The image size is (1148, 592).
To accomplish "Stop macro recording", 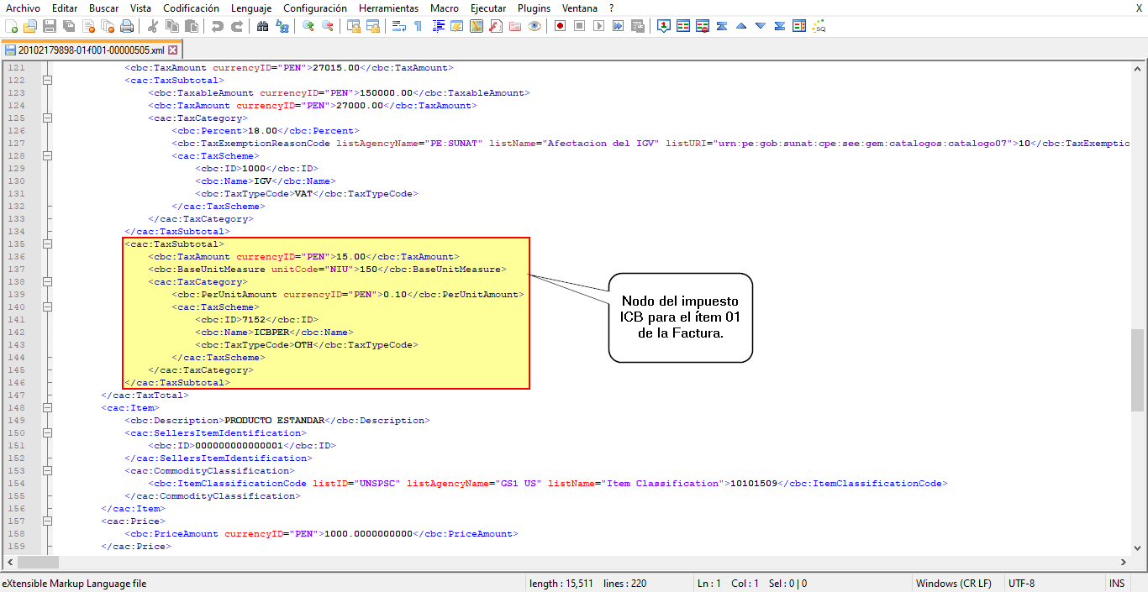I will coord(579,26).
